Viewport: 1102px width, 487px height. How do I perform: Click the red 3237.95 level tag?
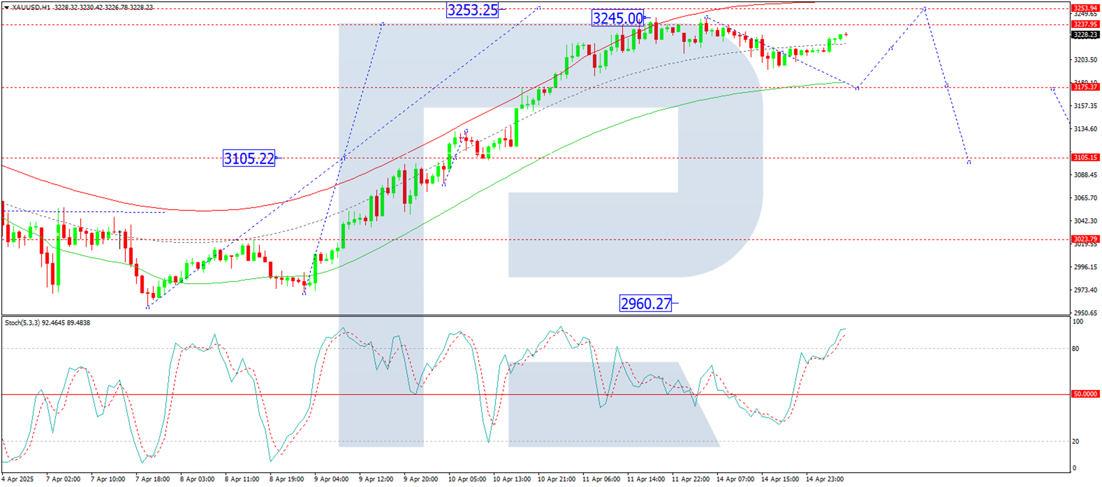click(x=1085, y=24)
